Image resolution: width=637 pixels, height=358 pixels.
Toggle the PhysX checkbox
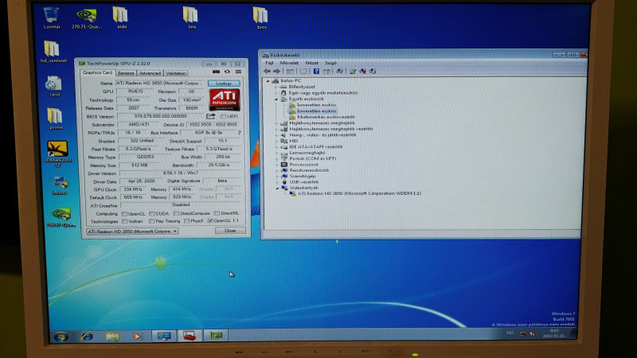point(186,221)
